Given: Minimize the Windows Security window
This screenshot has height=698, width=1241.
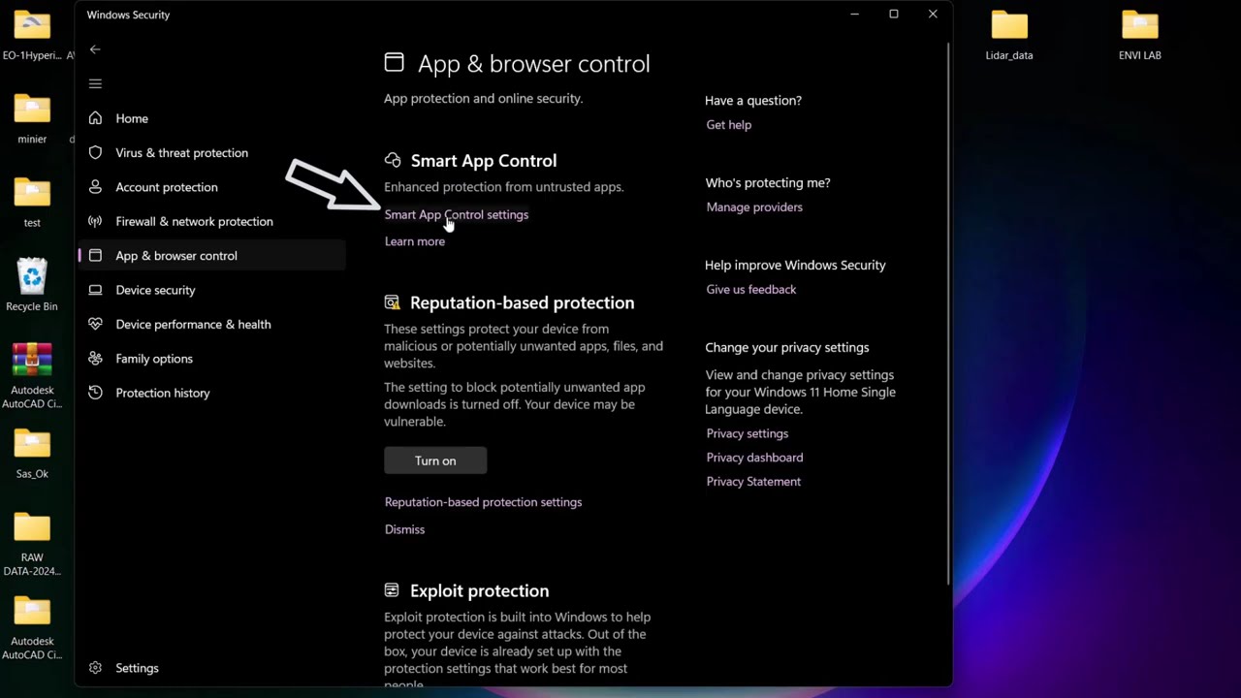Looking at the screenshot, I should tap(854, 15).
